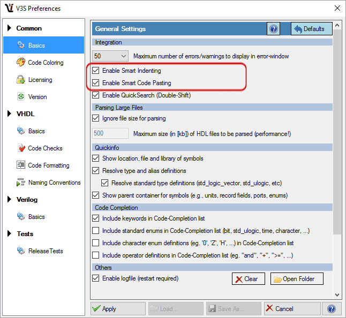Click the scrollbar up arrow
Viewport: 346px width, 318px height.
click(x=337, y=25)
